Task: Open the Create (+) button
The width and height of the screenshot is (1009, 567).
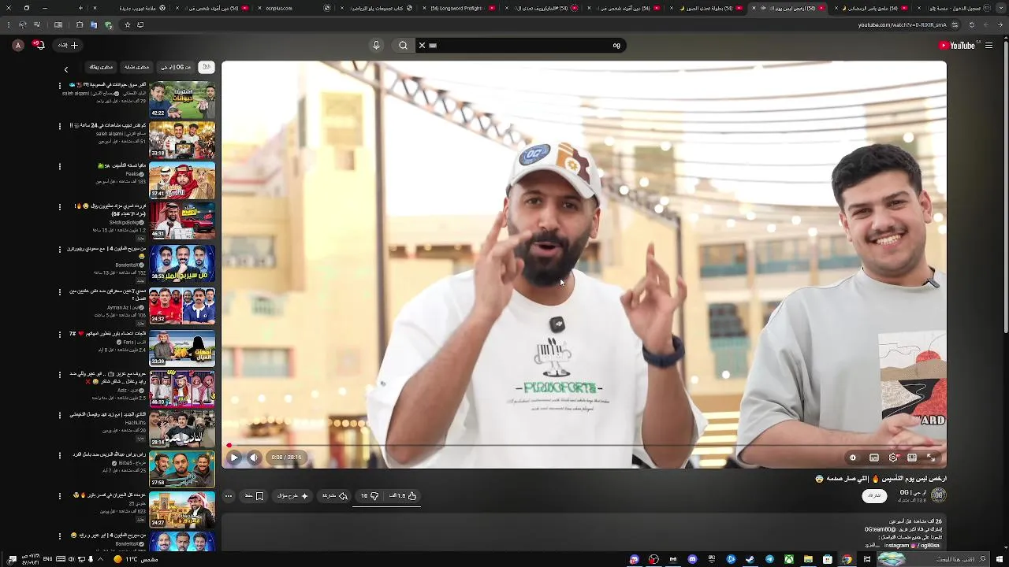Action: [69, 46]
